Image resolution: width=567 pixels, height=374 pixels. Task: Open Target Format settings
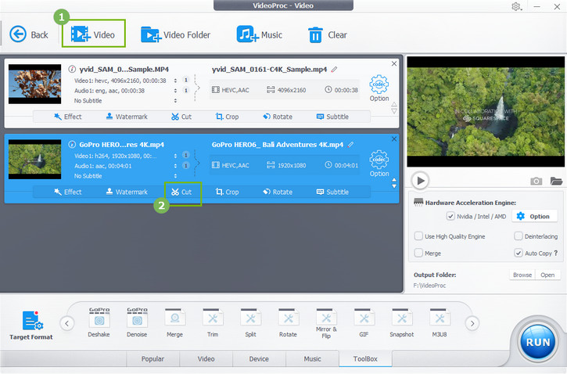(x=31, y=325)
